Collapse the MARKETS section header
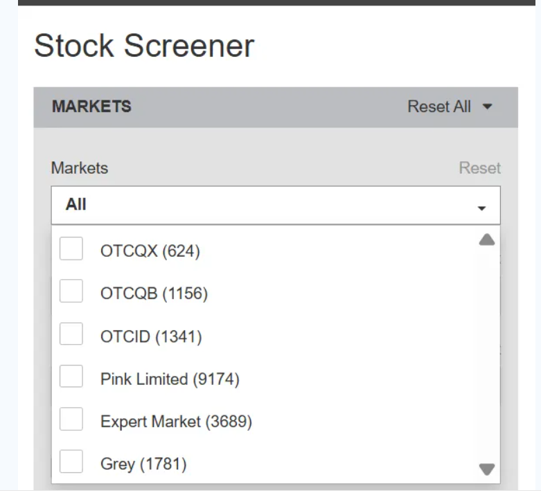 coord(91,107)
